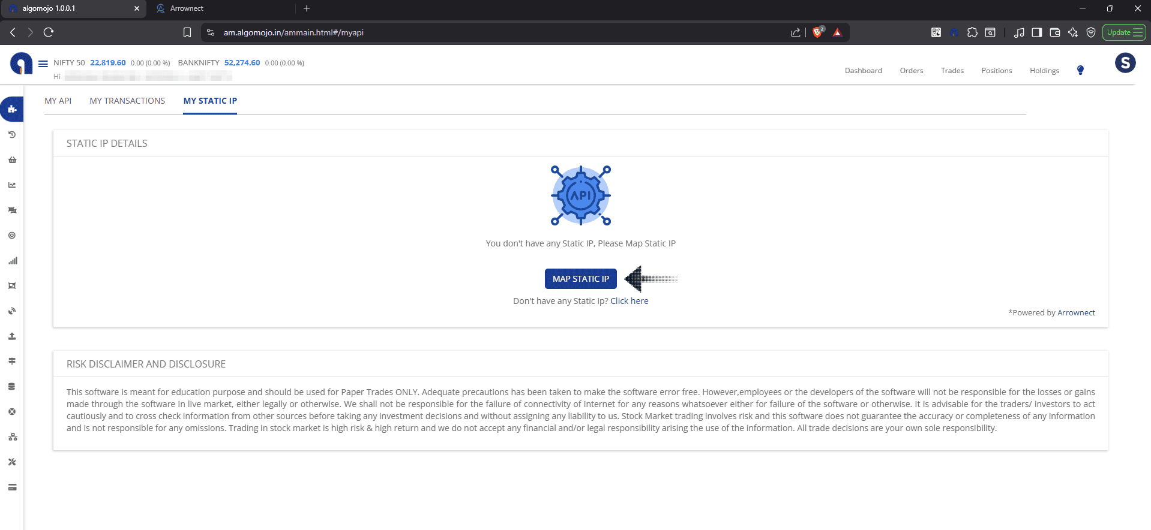The image size is (1151, 530).
Task: Follow the 'Click here' static IP link
Action: pos(629,301)
